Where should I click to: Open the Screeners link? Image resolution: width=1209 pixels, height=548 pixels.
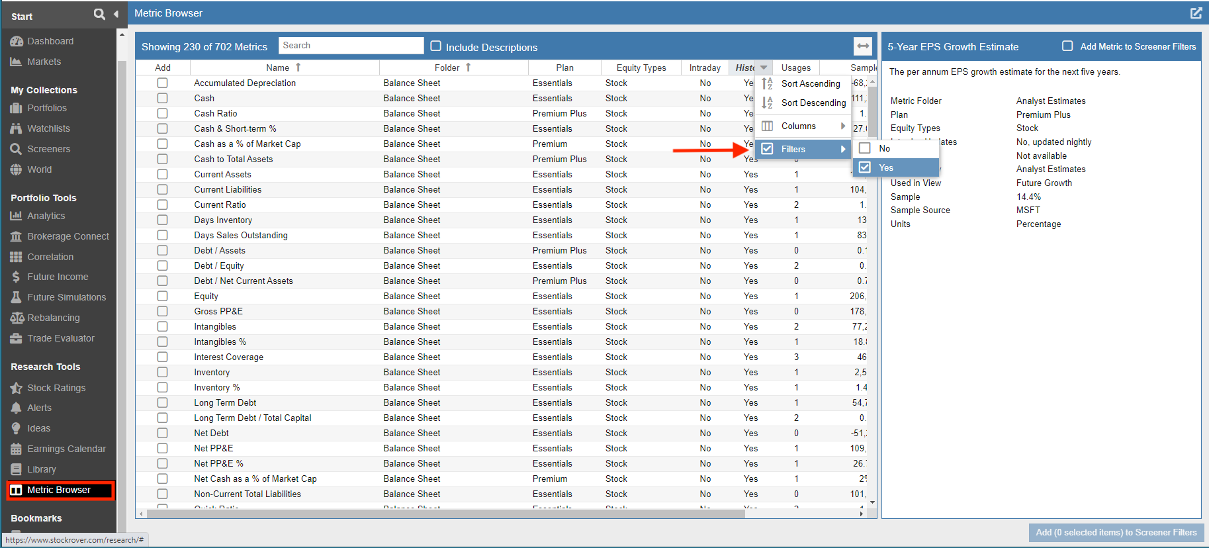pyautogui.click(x=48, y=149)
